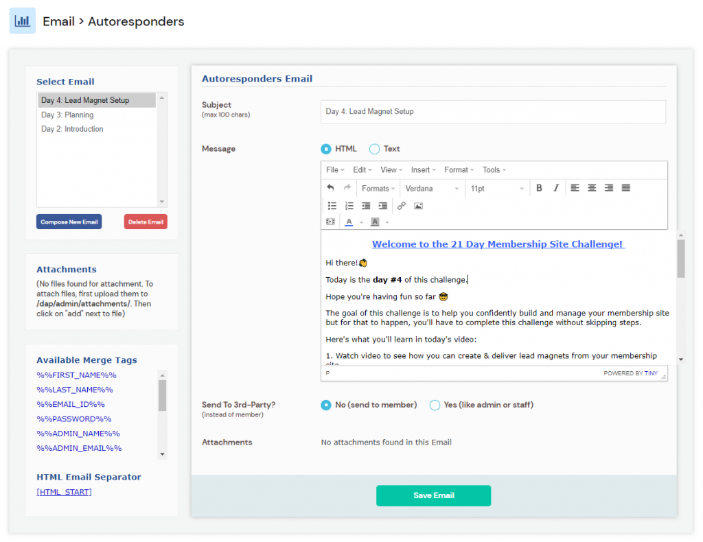Click the italic formatting icon
The height and width of the screenshot is (542, 703).
[x=555, y=187]
